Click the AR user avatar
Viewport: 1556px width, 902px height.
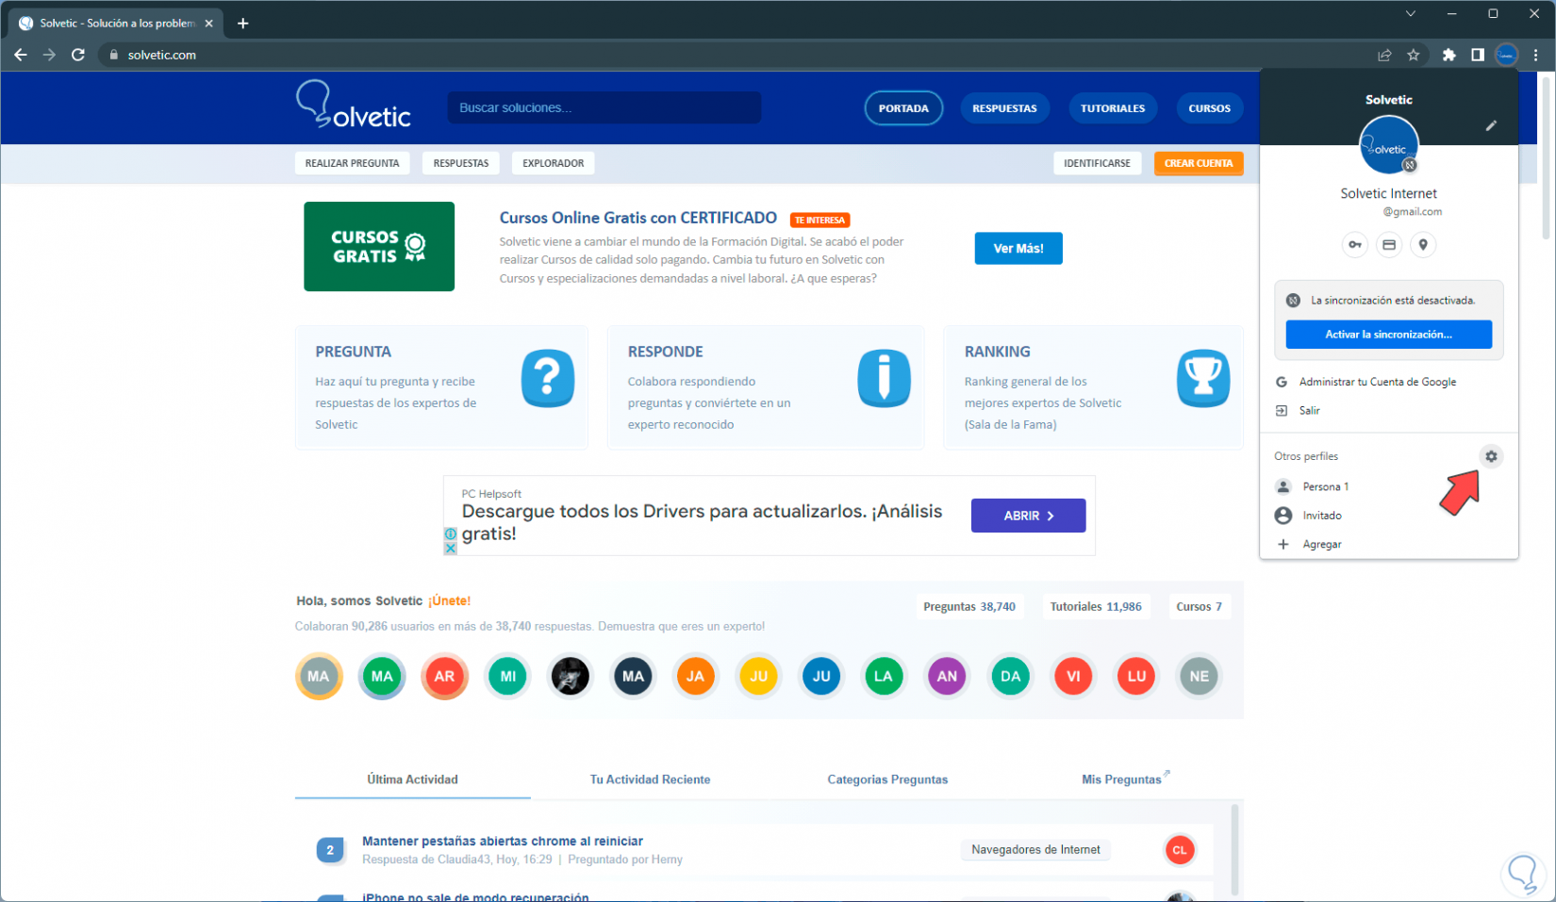tap(444, 676)
